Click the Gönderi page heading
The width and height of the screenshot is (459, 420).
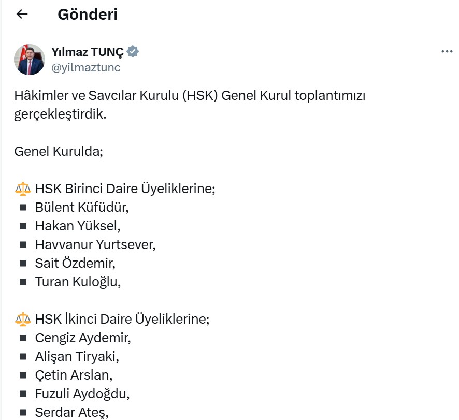point(88,15)
